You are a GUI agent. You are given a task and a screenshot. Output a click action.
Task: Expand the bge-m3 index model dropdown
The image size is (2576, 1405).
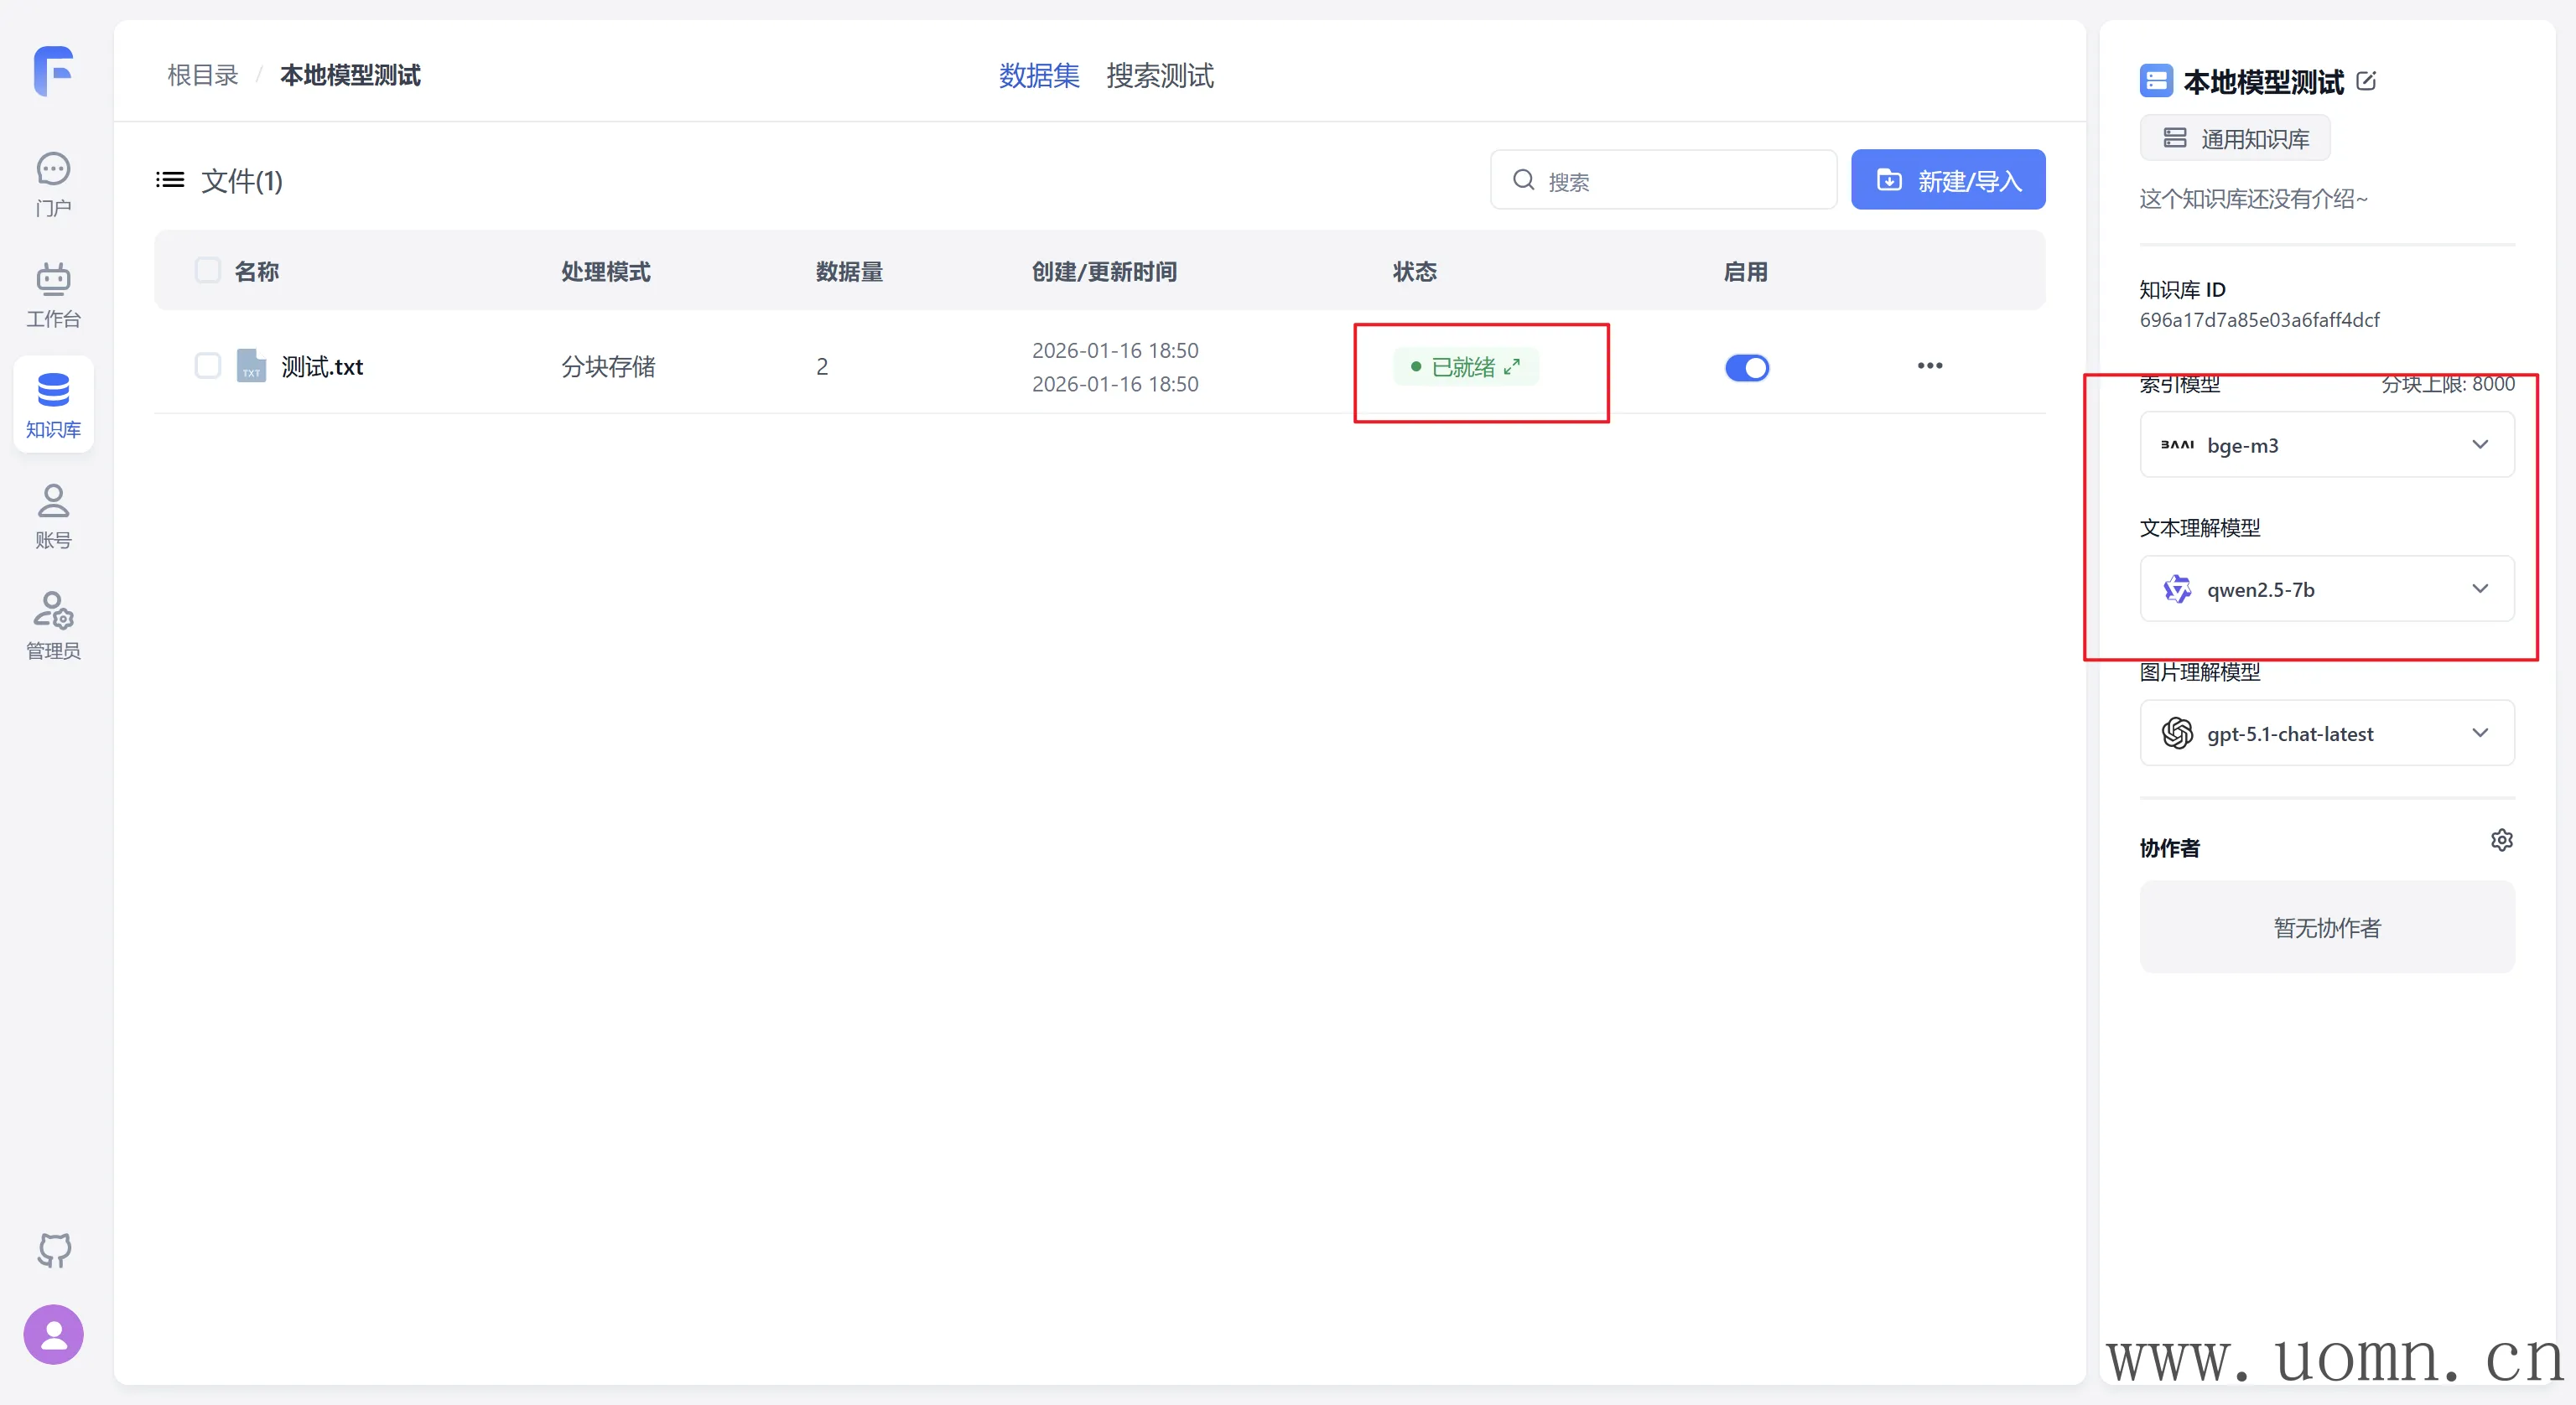(x=2326, y=445)
